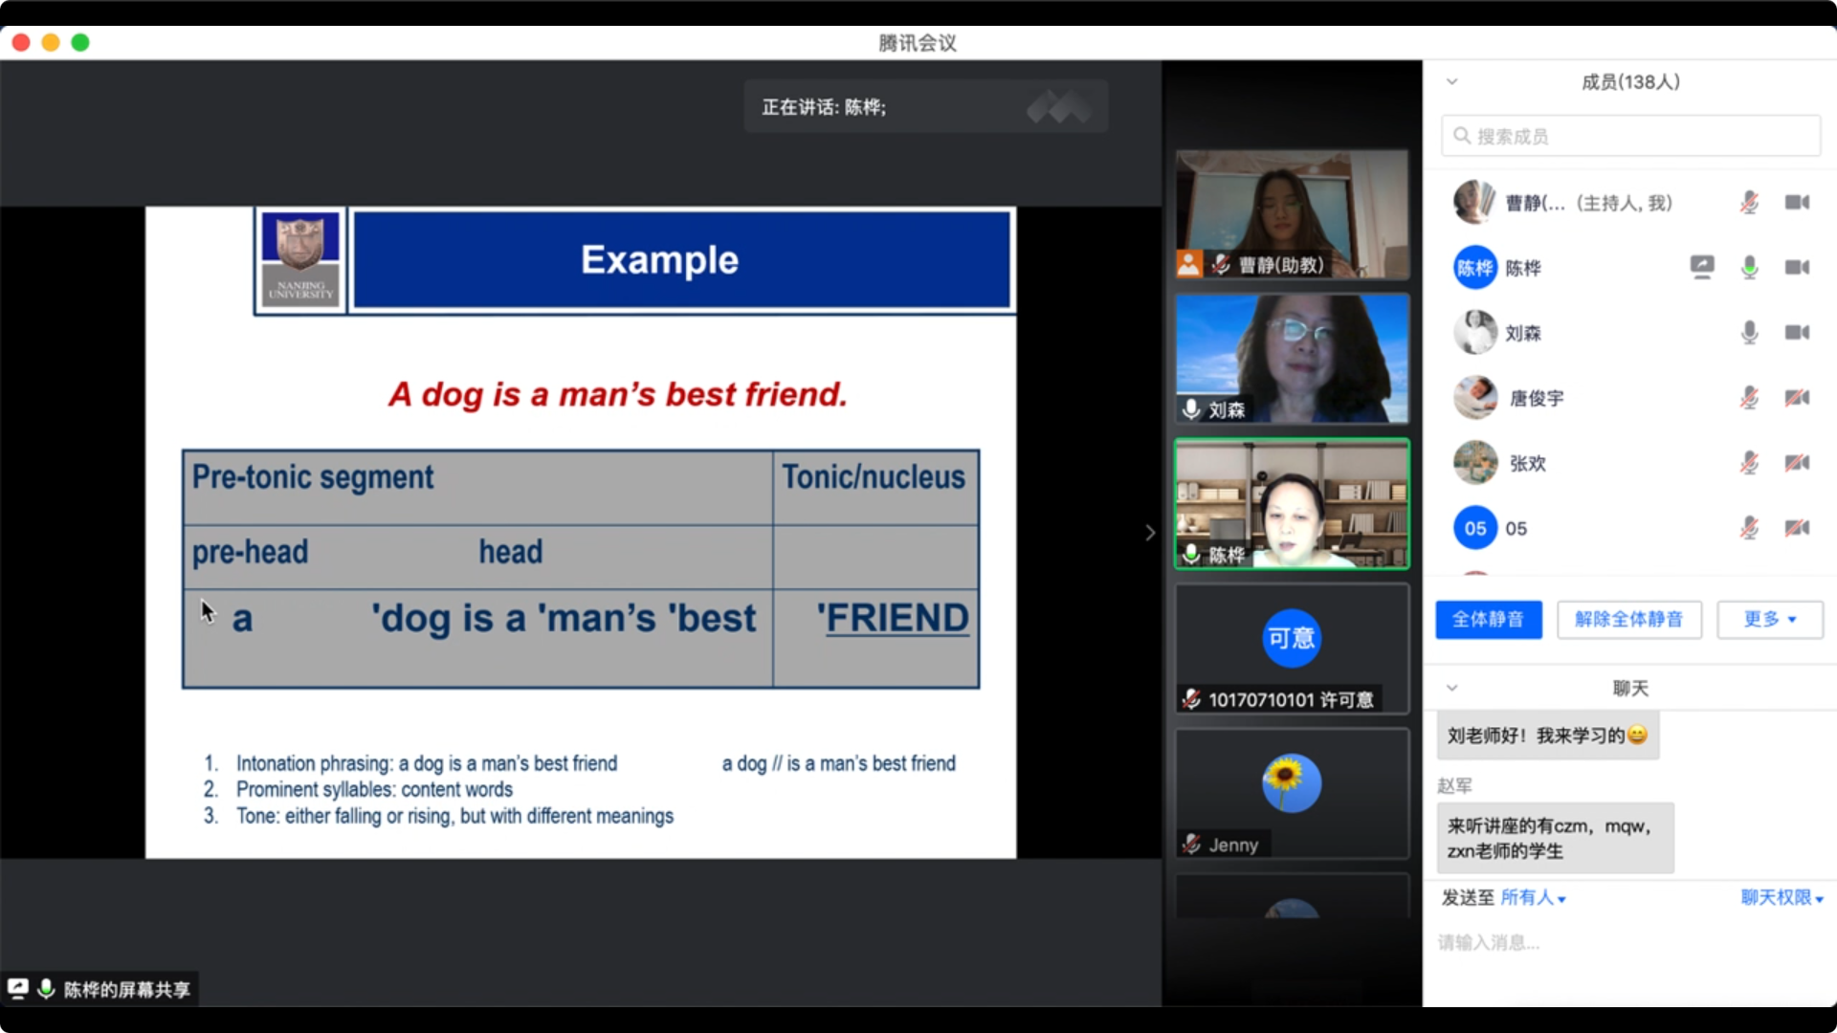Click the 刘森 video thumbnail
1837x1033 pixels.
click(x=1292, y=359)
